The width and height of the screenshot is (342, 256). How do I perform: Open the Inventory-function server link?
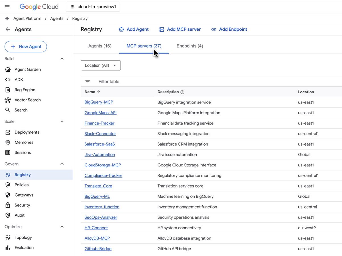(102, 207)
